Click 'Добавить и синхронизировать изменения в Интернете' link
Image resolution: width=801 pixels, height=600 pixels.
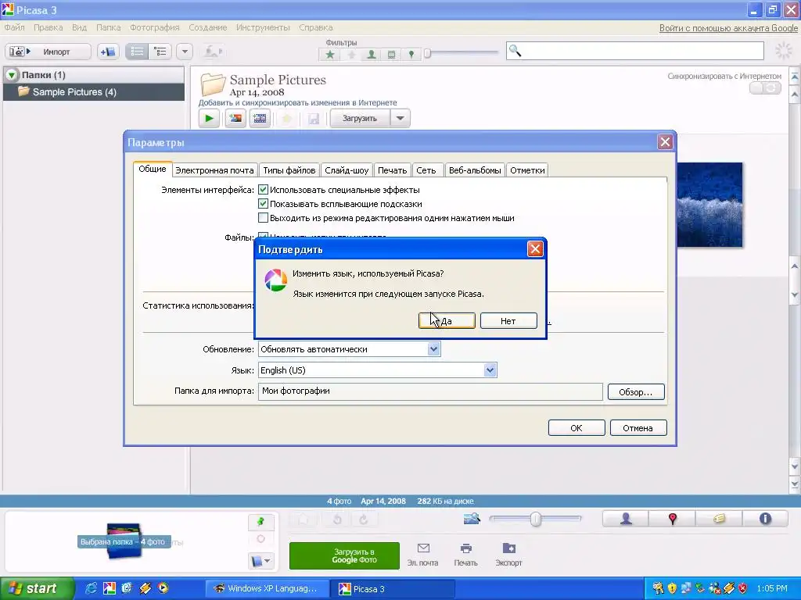click(297, 102)
